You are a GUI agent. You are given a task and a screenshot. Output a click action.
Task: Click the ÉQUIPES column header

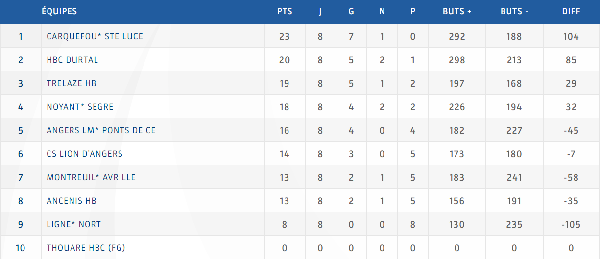pyautogui.click(x=59, y=11)
